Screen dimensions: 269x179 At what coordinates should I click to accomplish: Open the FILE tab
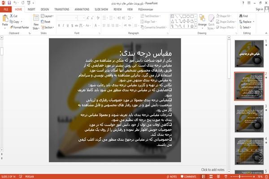(6, 9)
